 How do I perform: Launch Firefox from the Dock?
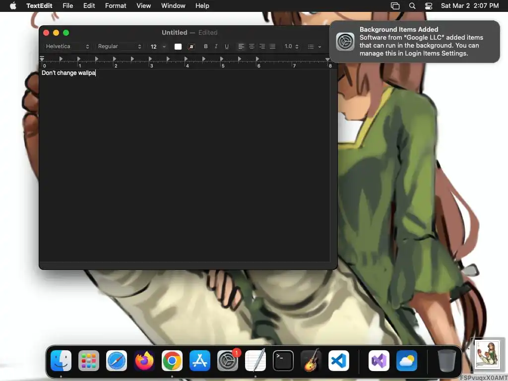pos(144,361)
